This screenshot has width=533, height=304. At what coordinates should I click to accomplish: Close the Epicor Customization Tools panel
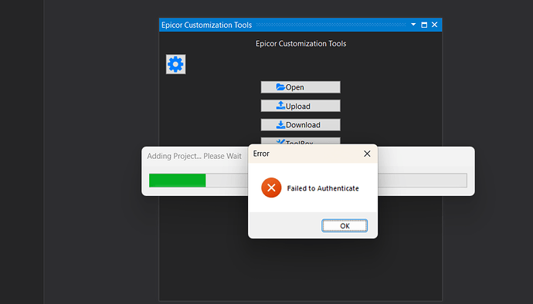[x=434, y=25]
